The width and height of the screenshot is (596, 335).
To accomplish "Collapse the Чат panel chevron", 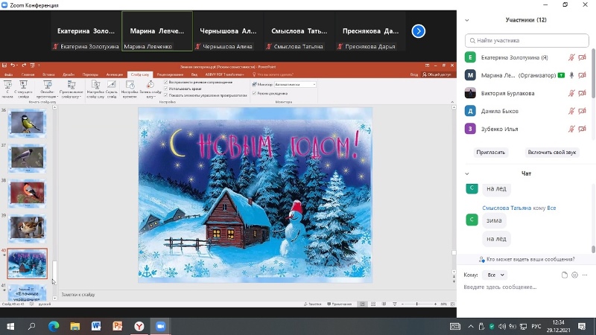I will click(x=468, y=173).
